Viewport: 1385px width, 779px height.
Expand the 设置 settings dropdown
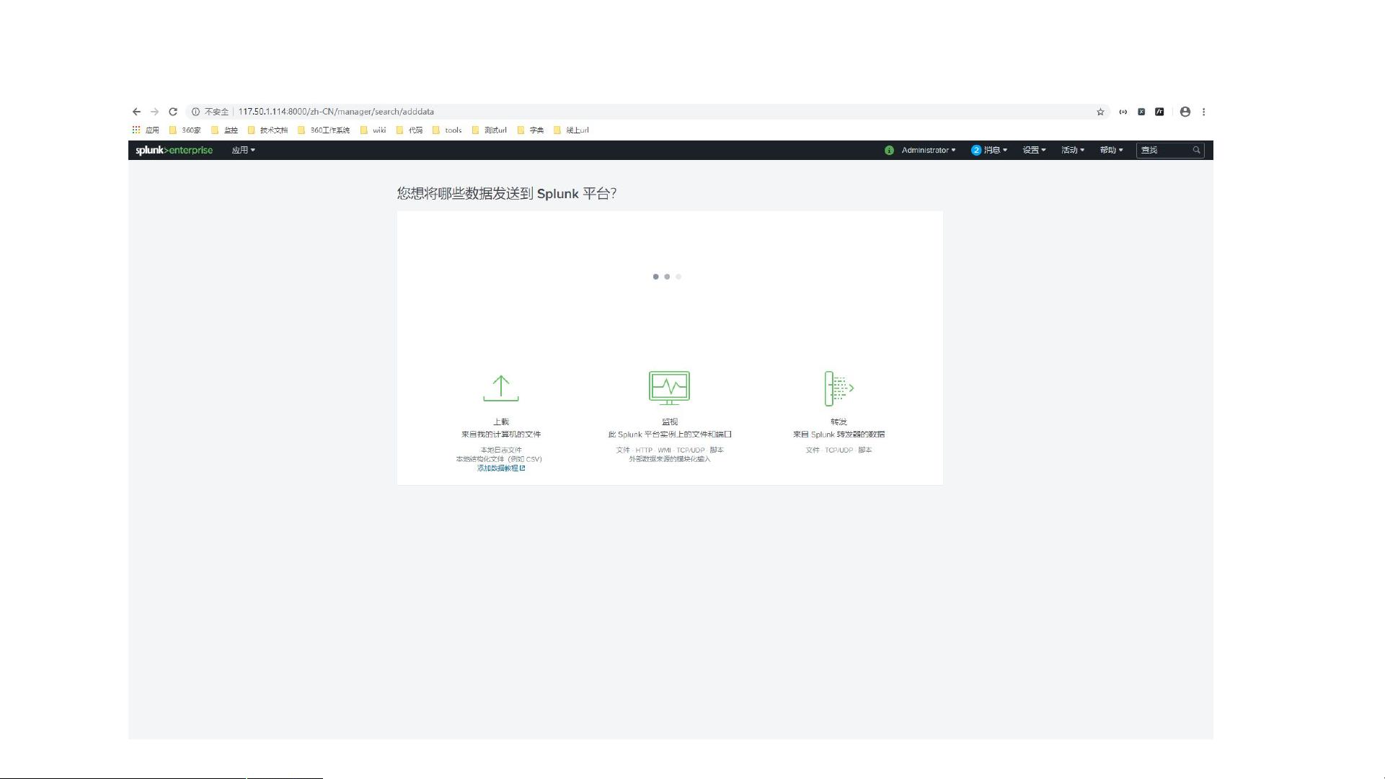[x=1034, y=150]
